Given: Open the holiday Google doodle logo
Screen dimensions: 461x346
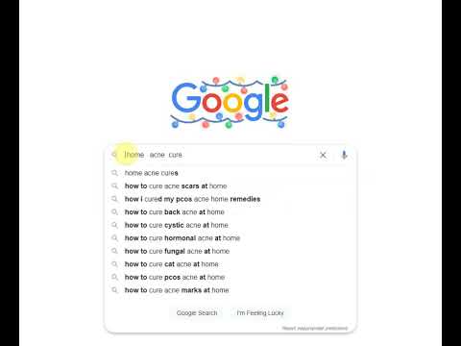Looking at the screenshot, I should click(x=230, y=102).
